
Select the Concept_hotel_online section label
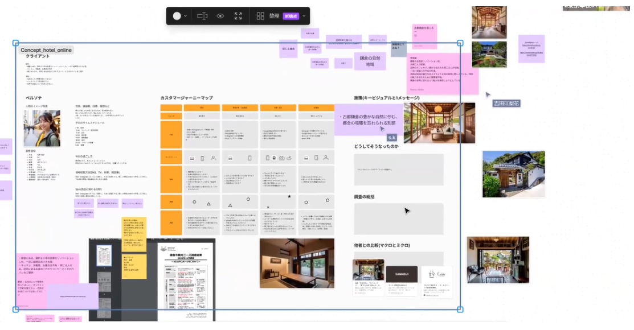click(x=46, y=50)
